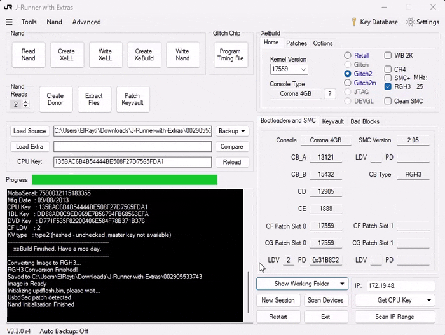Click 'RGH3 Conversion Finished!' log line
This screenshot has height=335, width=445.
point(43,270)
